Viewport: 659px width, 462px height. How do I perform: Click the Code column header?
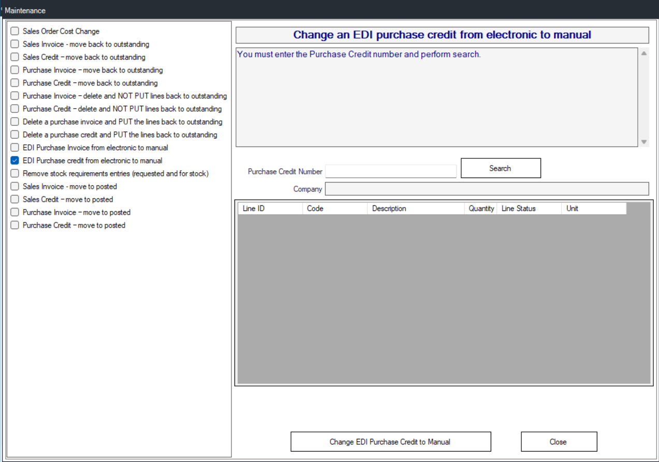point(335,208)
